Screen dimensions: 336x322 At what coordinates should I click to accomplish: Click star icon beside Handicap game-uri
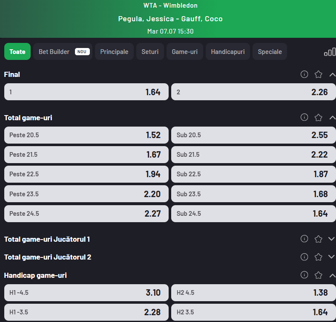tap(318, 275)
